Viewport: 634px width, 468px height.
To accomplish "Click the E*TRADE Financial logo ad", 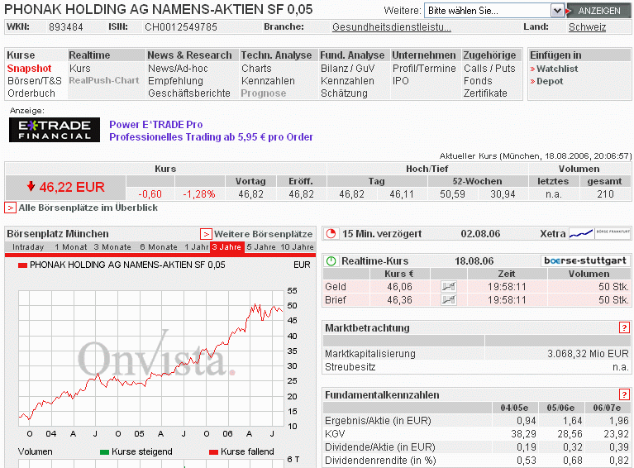I will tap(55, 130).
